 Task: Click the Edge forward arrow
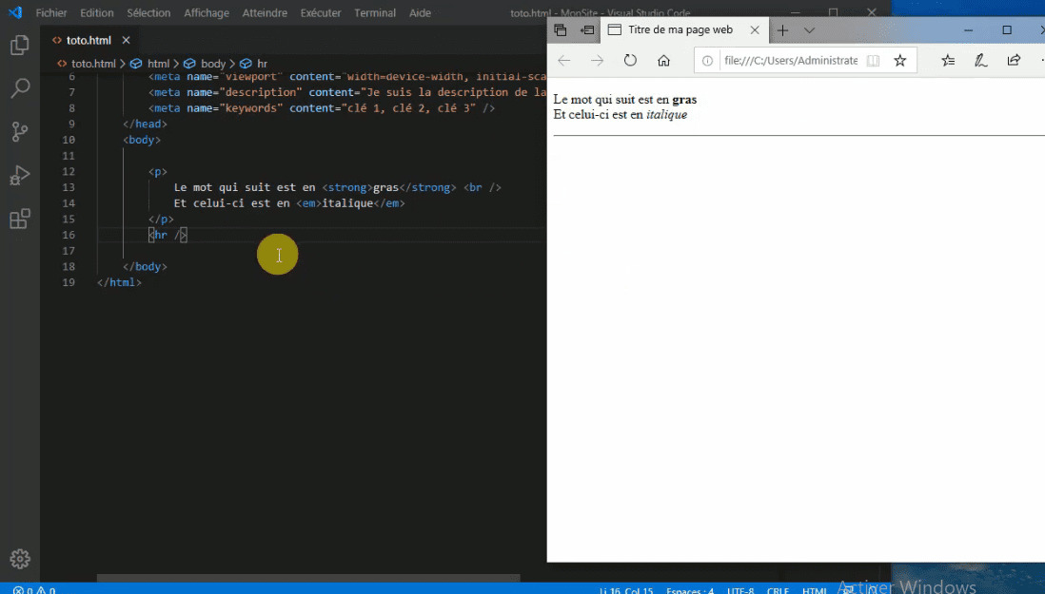point(597,61)
